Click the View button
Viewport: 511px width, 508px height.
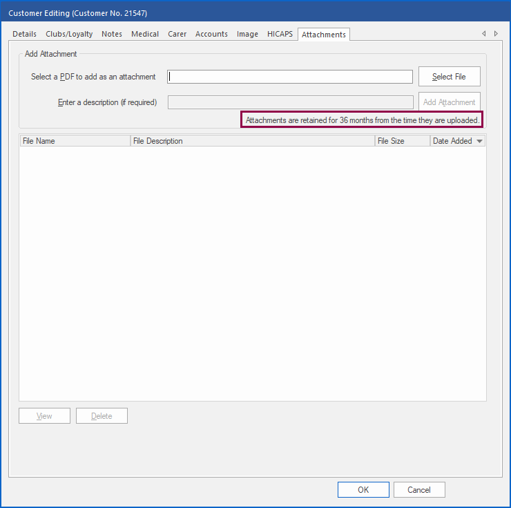[44, 415]
